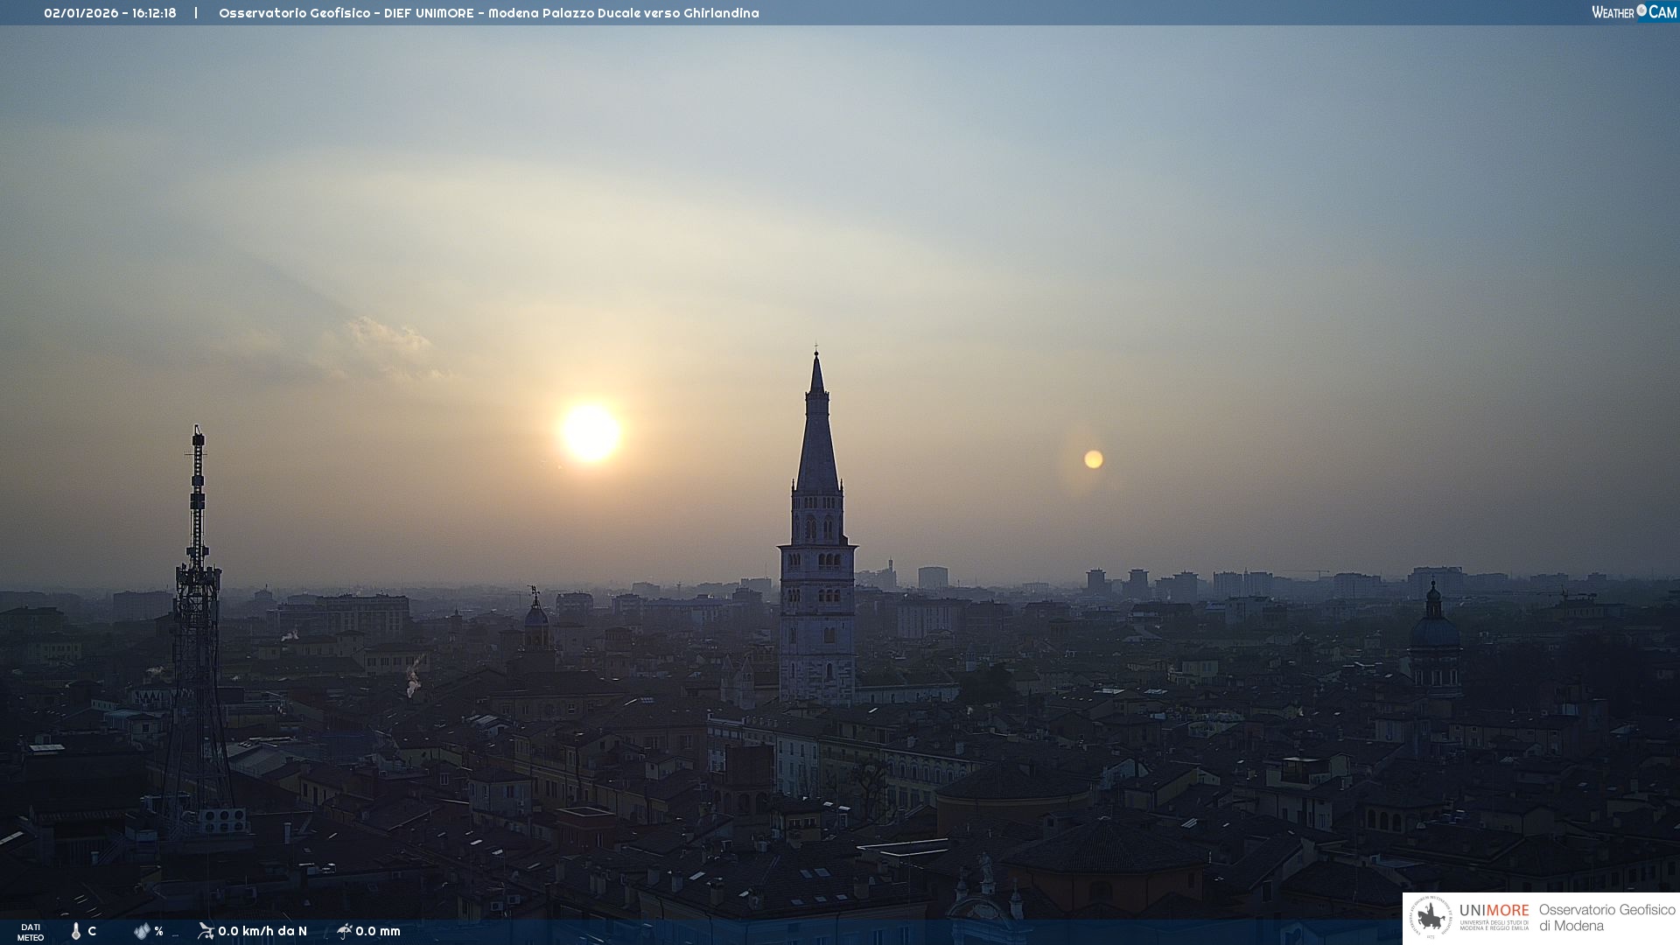Click the bright sun in the sky
This screenshot has height=945, width=1680.
click(x=591, y=432)
